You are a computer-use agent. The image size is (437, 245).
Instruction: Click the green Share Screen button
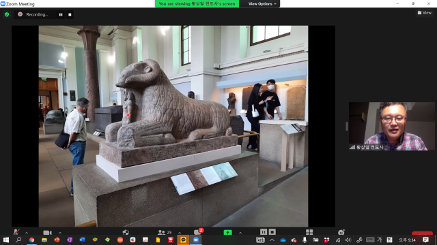tap(227, 232)
